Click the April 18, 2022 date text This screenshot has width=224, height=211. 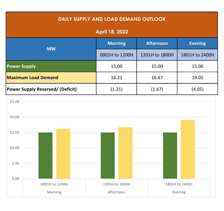(x=112, y=32)
